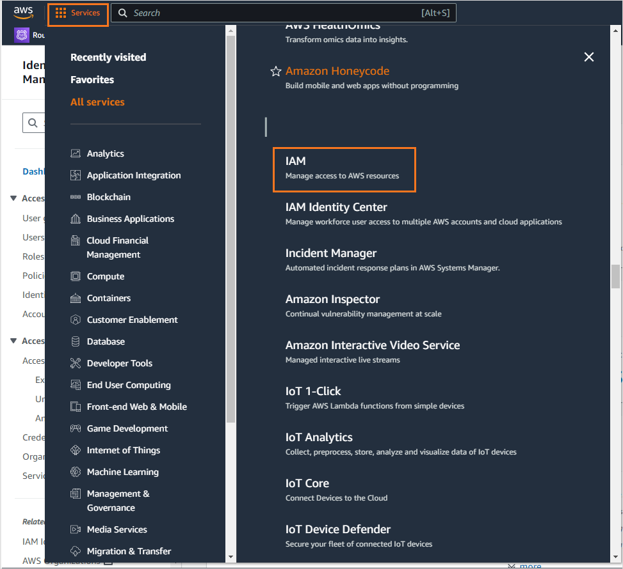The width and height of the screenshot is (623, 569).
Task: Select Favorites section
Action: 92,80
